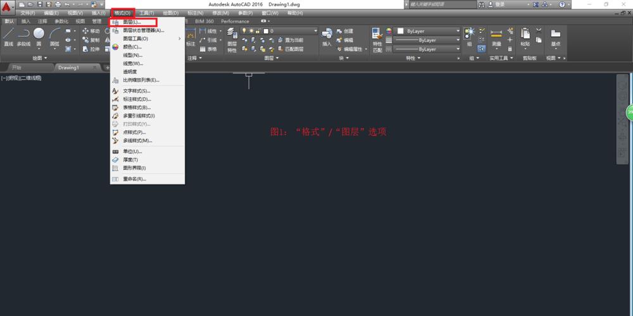Click the 置为当前 (Make Current) layer button

[291, 40]
